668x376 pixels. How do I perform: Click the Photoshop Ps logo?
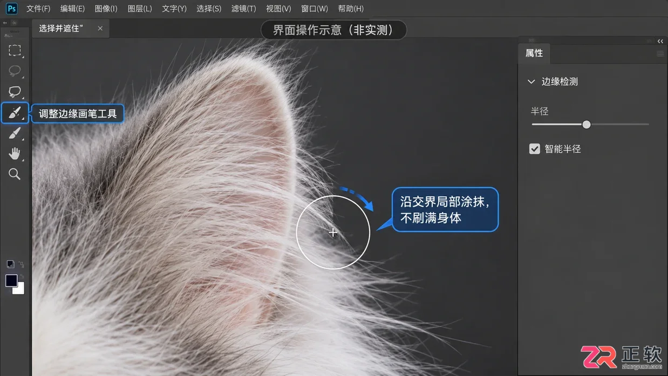click(x=11, y=9)
